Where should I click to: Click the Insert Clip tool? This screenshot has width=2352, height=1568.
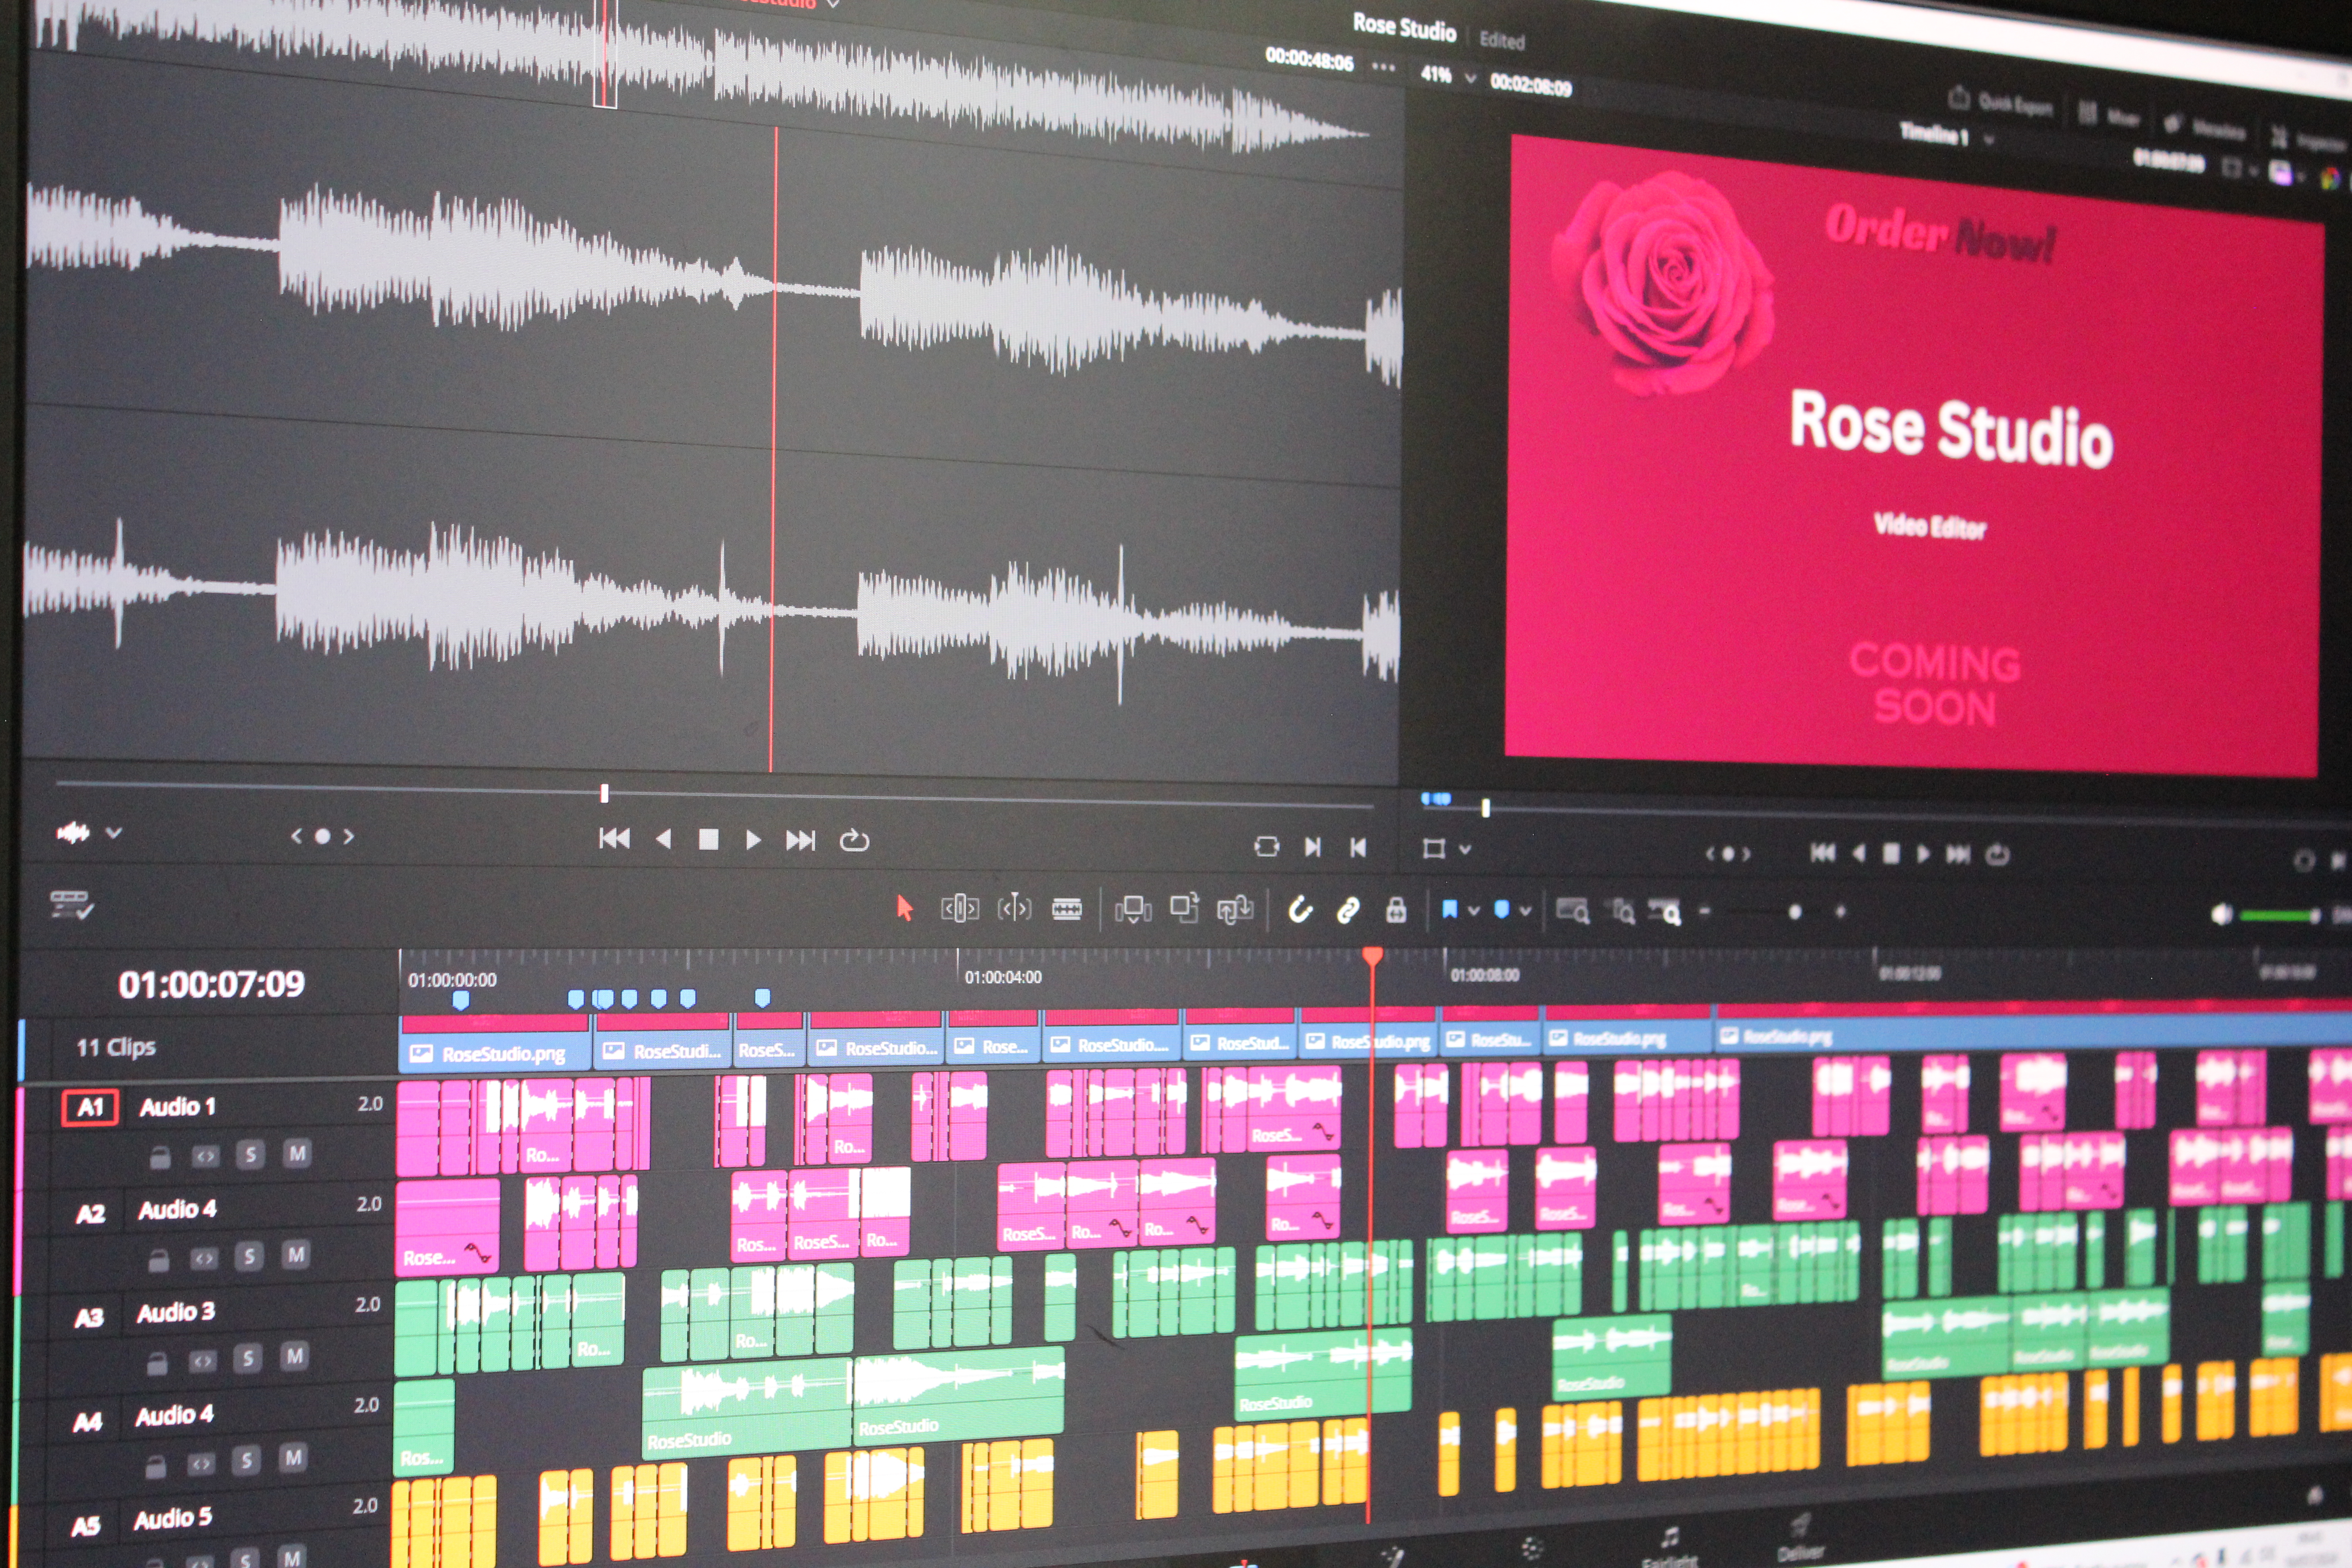click(x=1133, y=909)
